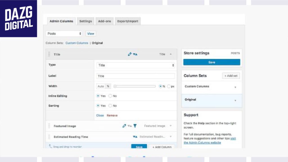Viewport: 288px width, 162px height.
Task: Open the Custom Columns column set link
Action: (x=77, y=43)
